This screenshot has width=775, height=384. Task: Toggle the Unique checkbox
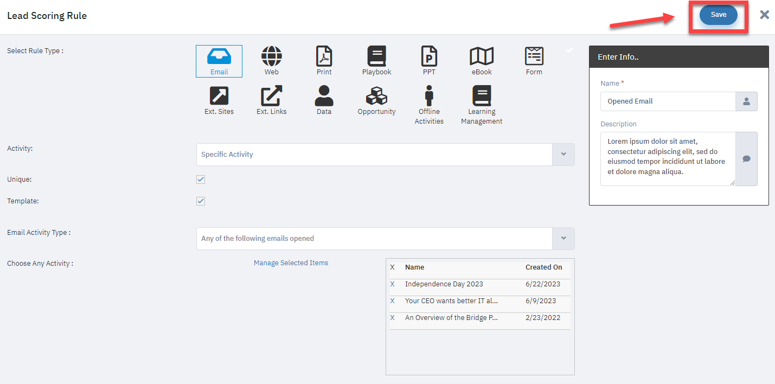(x=201, y=180)
